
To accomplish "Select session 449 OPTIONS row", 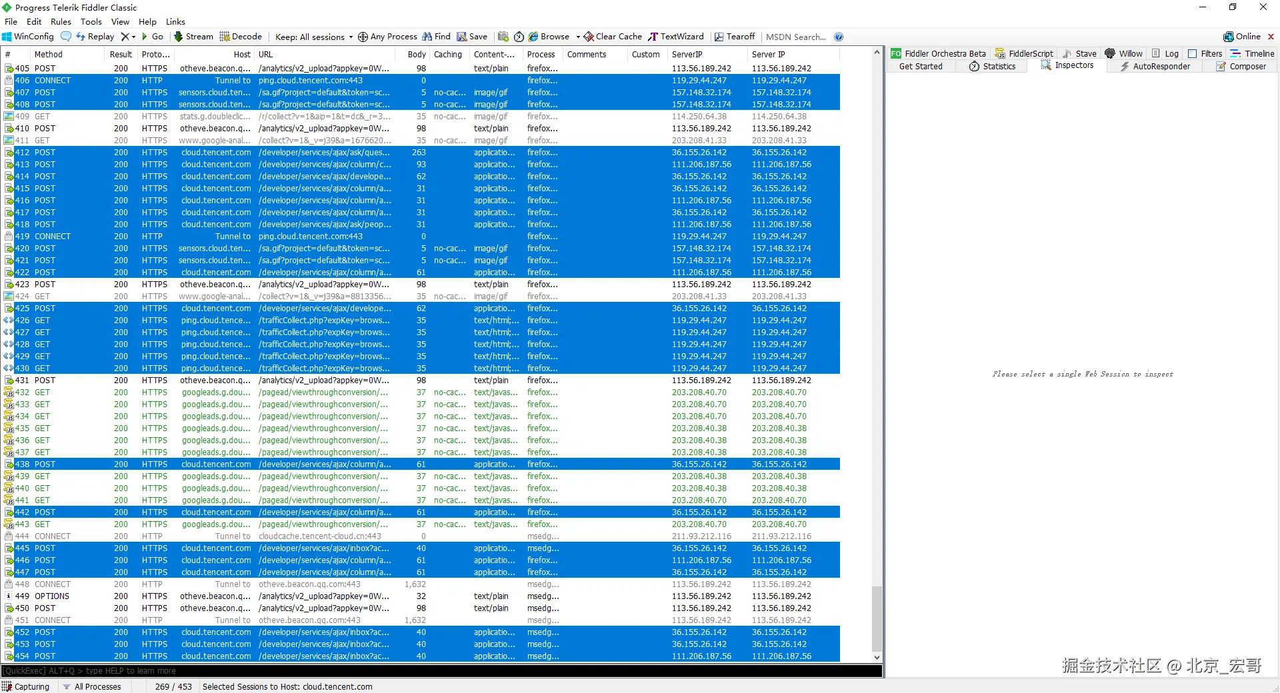I will click(x=421, y=596).
